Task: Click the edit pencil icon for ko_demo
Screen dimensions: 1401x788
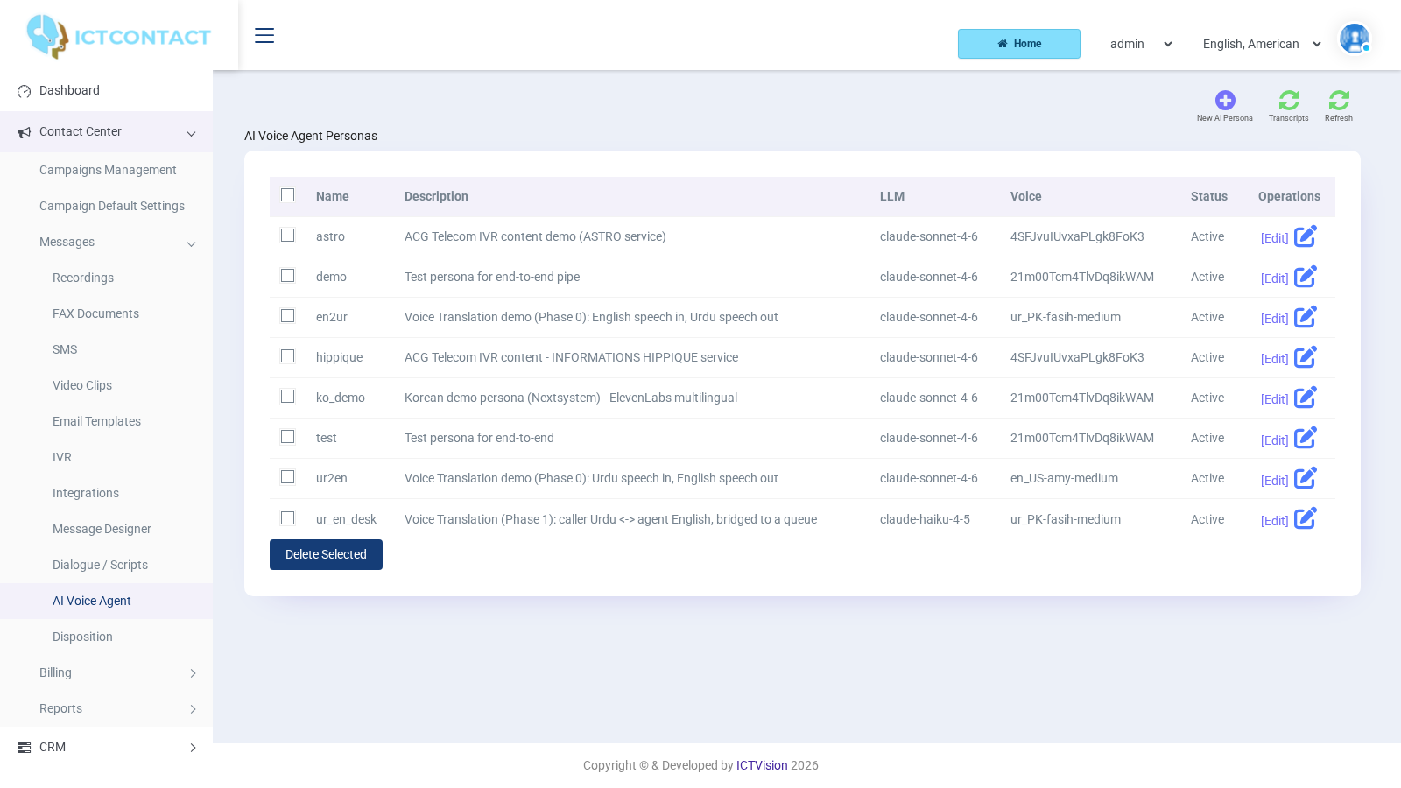Action: (1306, 398)
